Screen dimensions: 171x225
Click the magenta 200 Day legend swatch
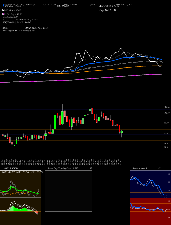pos(3,14)
